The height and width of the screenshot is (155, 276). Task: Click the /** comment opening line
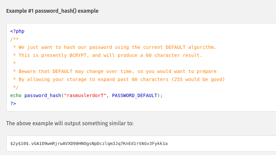[x=14, y=39]
